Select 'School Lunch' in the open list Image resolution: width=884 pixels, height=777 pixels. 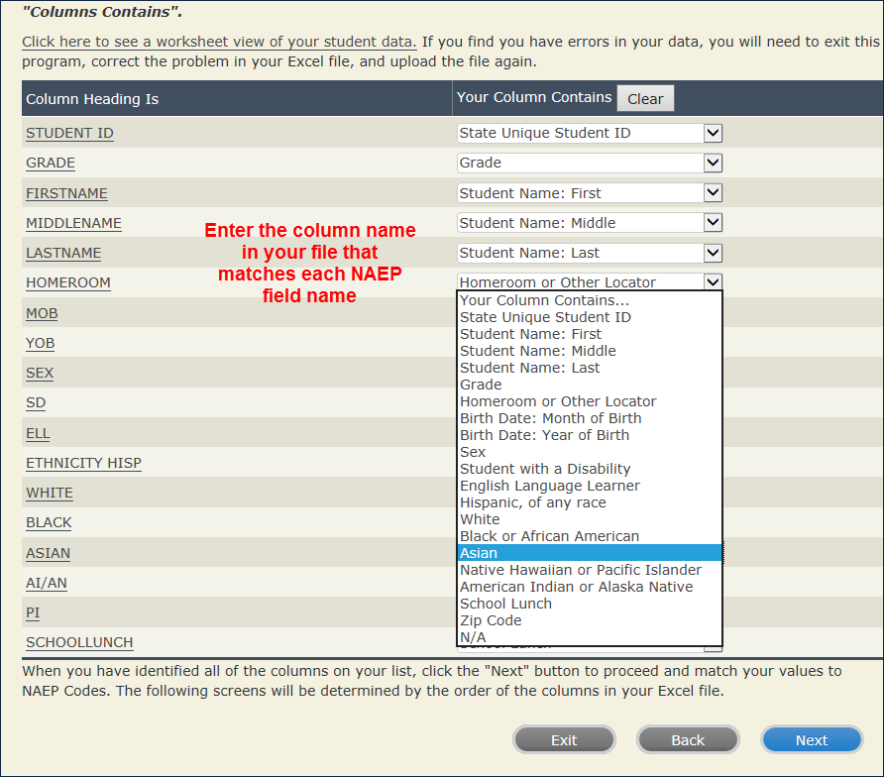tap(590, 604)
